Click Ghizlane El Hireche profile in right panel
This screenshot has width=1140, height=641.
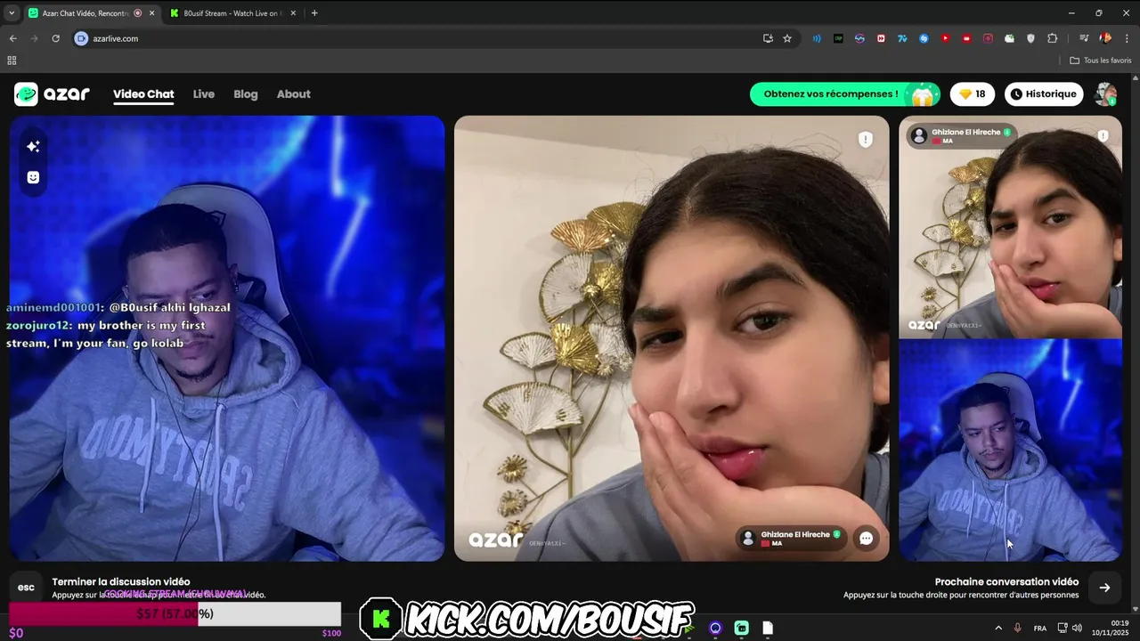coord(960,136)
